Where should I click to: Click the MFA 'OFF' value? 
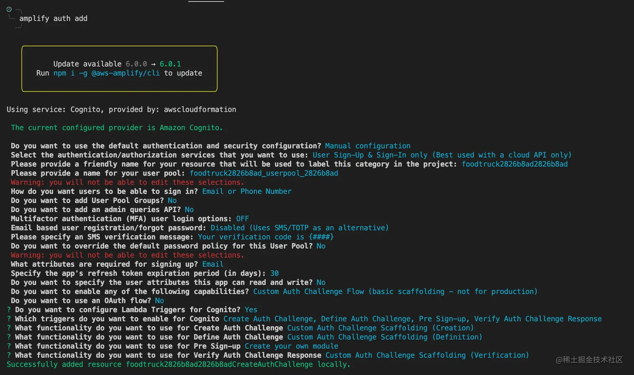[242, 219]
